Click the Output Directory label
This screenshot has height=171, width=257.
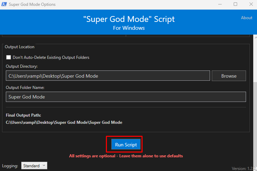click(22, 66)
